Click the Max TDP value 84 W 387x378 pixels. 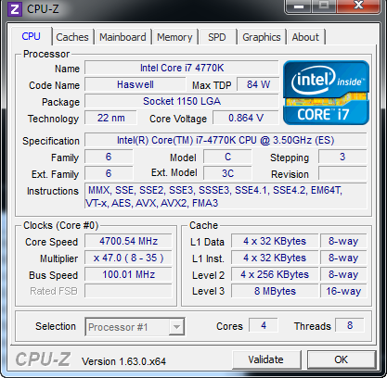[x=258, y=84]
